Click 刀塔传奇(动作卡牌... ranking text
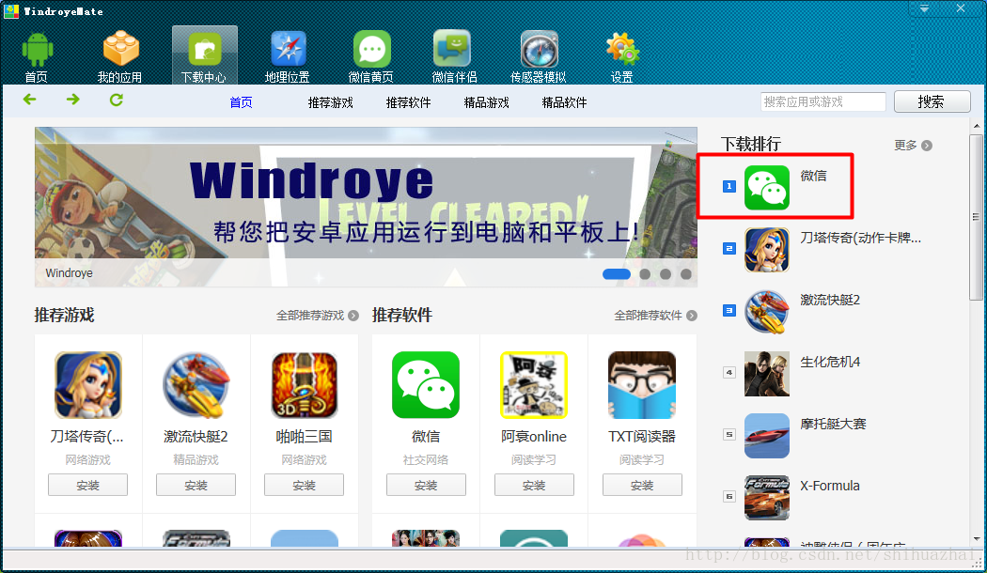Screen dimensions: 987x573 860,238
